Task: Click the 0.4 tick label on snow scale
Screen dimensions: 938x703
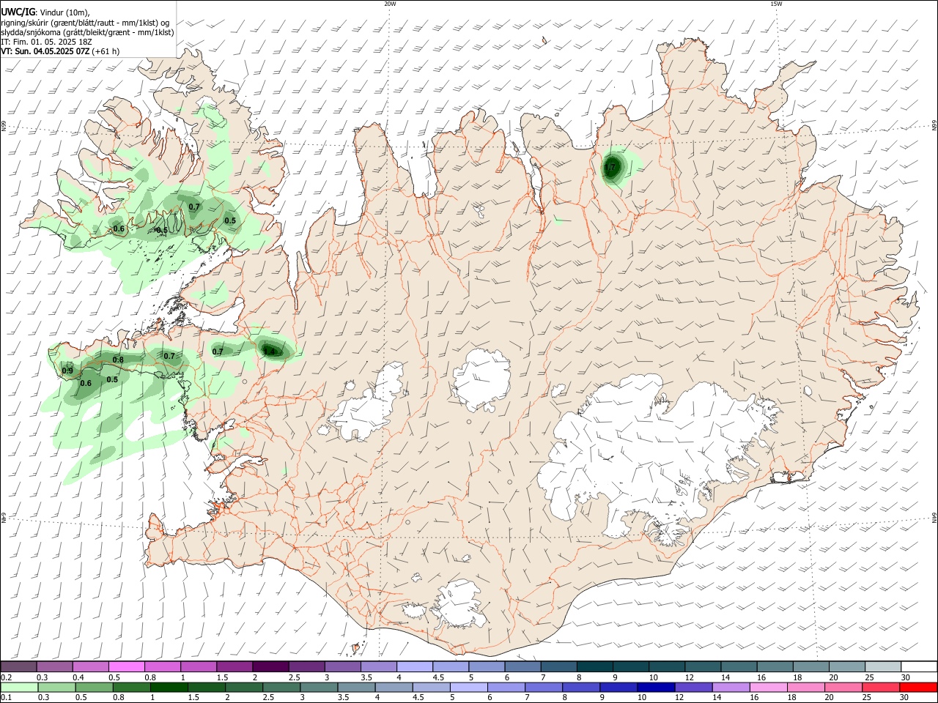Action: coord(78,677)
